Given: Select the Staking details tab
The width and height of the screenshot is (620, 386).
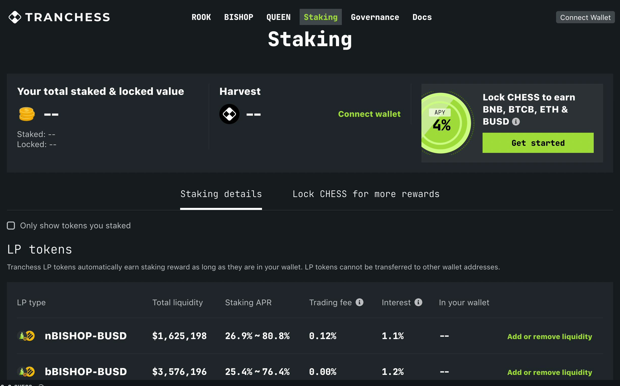Looking at the screenshot, I should coord(221,194).
